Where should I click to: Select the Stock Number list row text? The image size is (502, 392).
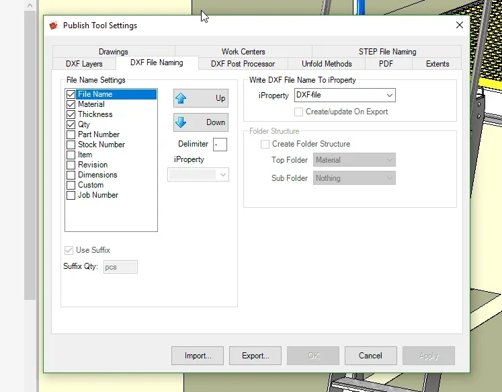pos(101,145)
